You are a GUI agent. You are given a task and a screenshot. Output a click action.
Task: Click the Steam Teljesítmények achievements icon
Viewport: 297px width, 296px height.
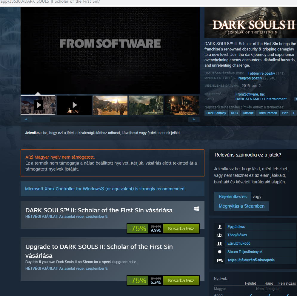pos(219,252)
